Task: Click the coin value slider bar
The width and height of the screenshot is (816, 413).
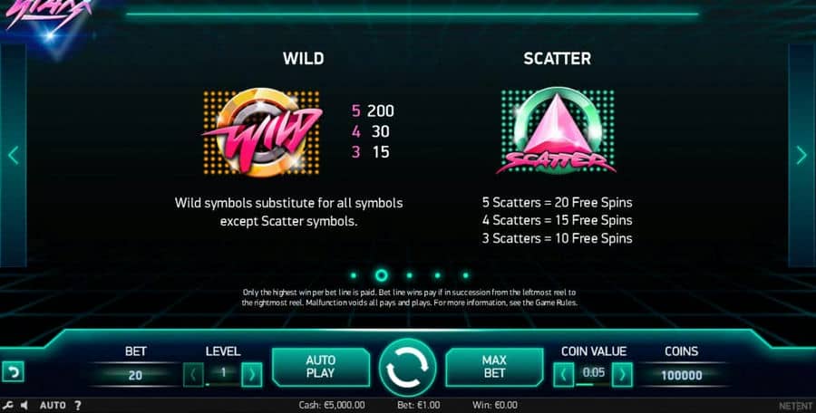Action: pyautogui.click(x=593, y=384)
